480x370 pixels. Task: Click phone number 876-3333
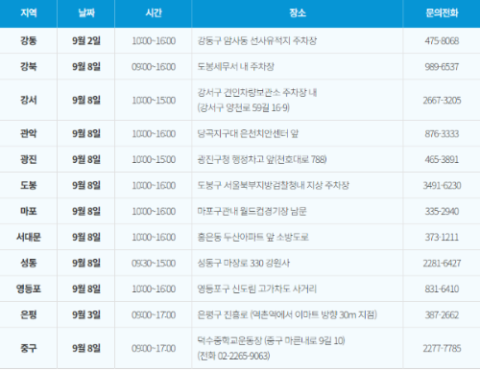[x=442, y=133]
